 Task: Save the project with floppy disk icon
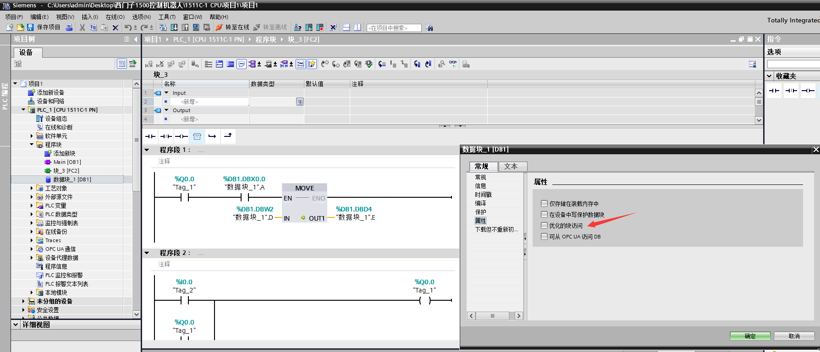30,27
